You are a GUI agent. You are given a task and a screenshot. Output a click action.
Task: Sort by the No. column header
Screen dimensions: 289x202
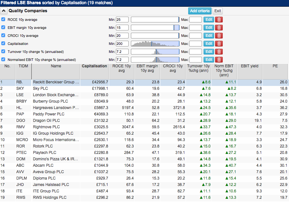7,71
